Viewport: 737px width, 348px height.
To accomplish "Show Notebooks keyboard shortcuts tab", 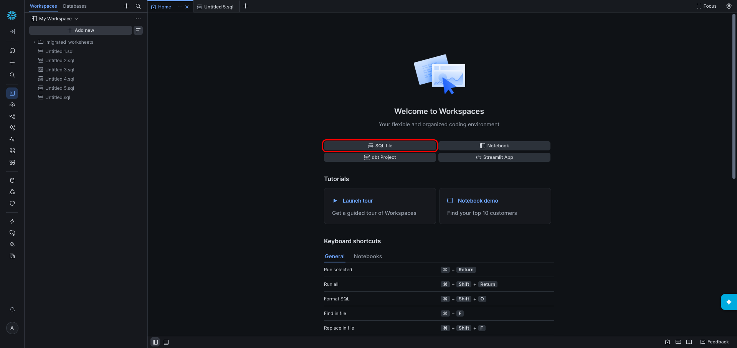I will (x=368, y=256).
